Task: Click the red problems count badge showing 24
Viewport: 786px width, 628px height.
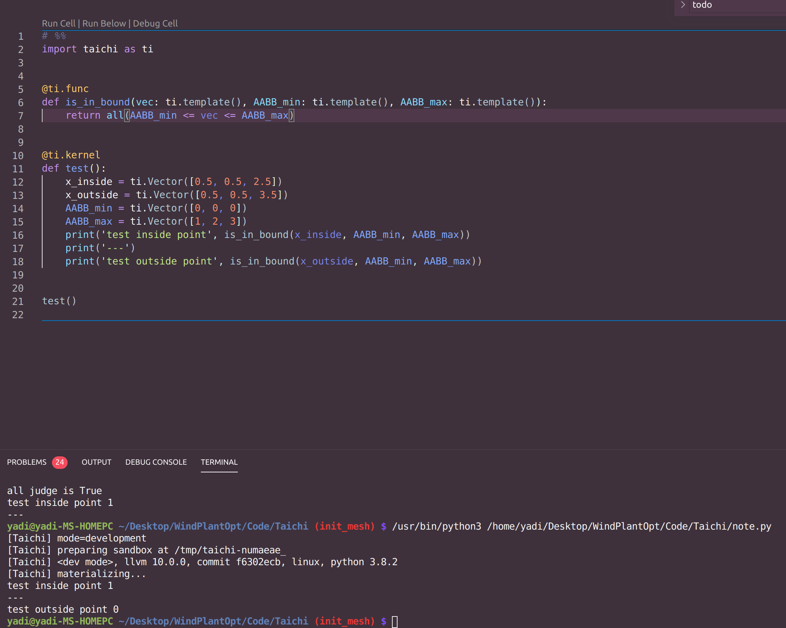Action: pyautogui.click(x=59, y=462)
